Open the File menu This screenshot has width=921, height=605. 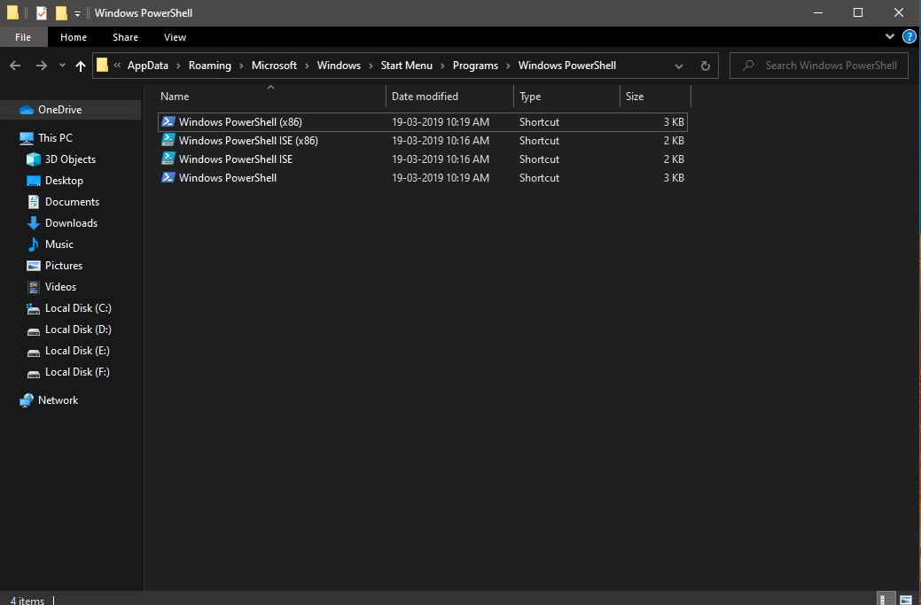click(x=23, y=37)
